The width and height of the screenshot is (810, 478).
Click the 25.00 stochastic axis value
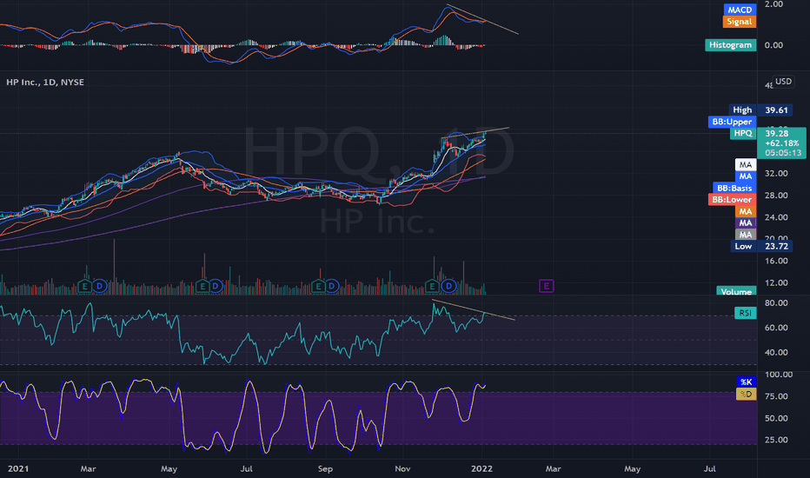776,441
